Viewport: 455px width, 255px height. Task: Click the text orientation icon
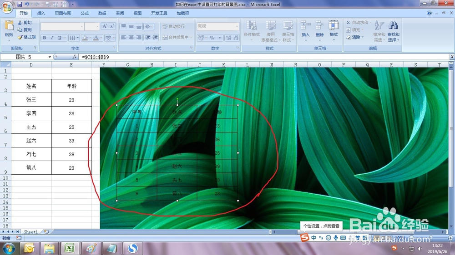tap(149, 26)
